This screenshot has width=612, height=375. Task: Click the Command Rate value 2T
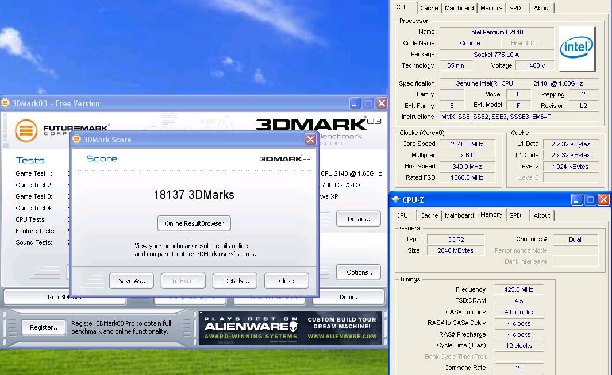[x=519, y=368]
